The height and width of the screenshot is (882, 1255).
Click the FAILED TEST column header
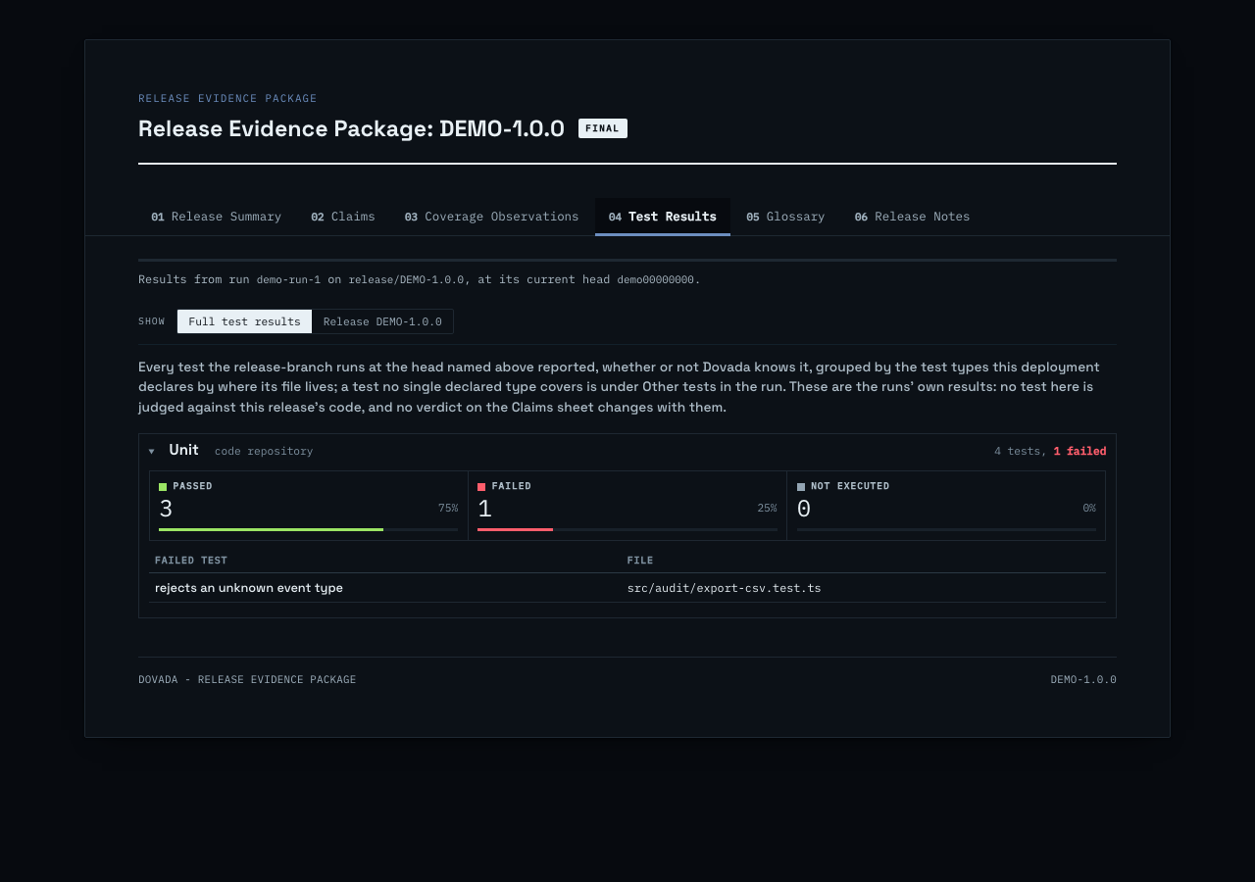point(191,561)
